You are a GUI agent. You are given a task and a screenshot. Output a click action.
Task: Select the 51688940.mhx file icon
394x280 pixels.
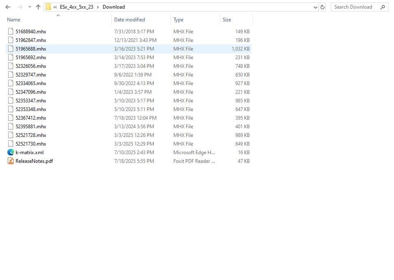[11, 31]
